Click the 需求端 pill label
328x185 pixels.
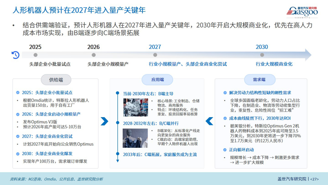click(x=260, y=80)
